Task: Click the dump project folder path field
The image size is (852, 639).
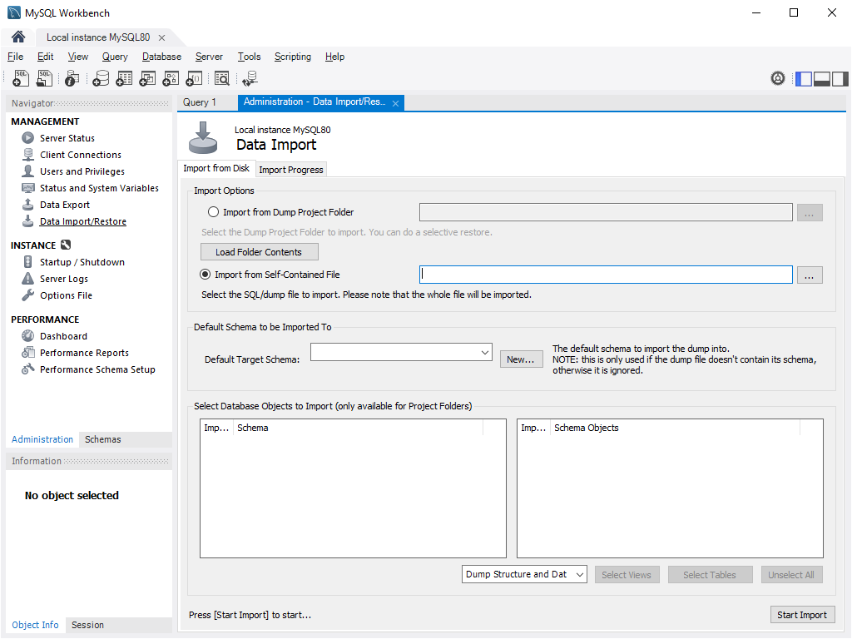Action: (x=606, y=212)
